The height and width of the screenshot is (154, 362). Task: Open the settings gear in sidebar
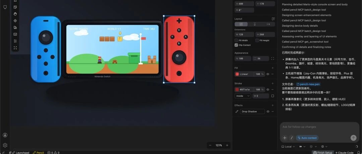click(5, 145)
